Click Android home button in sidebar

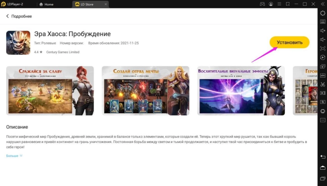[323, 168]
